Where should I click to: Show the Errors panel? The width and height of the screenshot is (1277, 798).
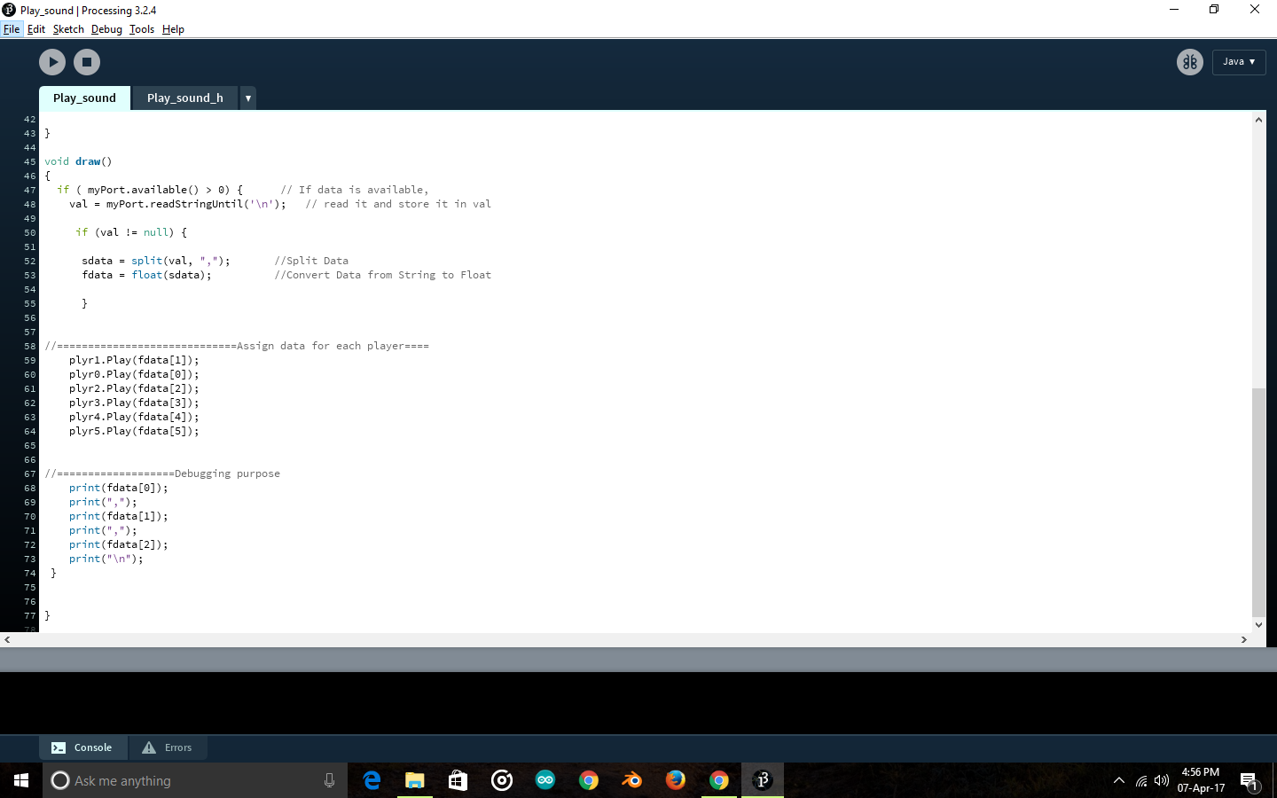(168, 747)
